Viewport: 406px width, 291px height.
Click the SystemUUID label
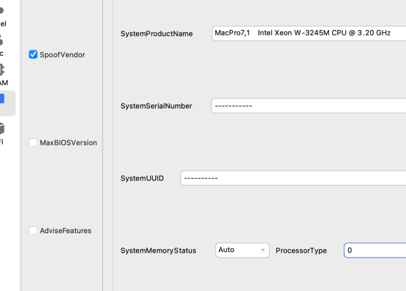coord(142,178)
